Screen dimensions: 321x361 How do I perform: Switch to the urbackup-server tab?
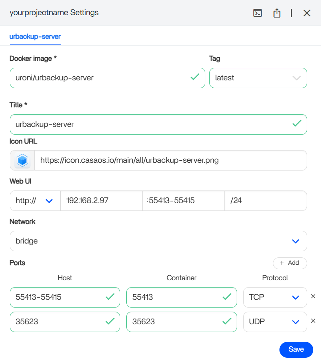pyautogui.click(x=35, y=36)
